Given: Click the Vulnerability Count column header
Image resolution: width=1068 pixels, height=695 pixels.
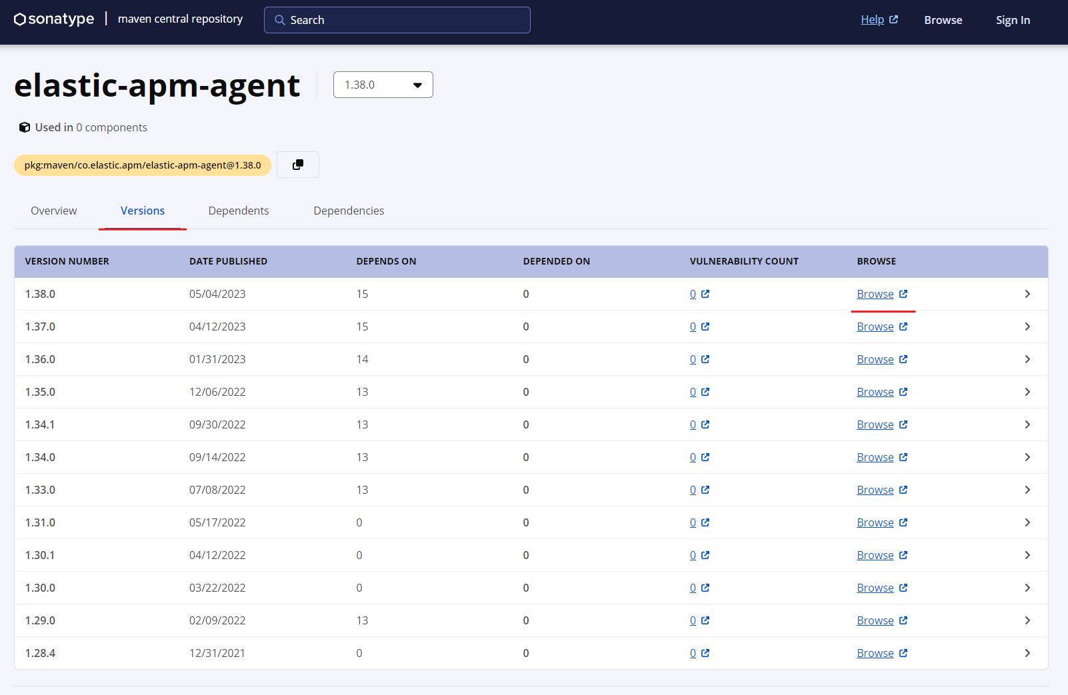Looking at the screenshot, I should (744, 261).
